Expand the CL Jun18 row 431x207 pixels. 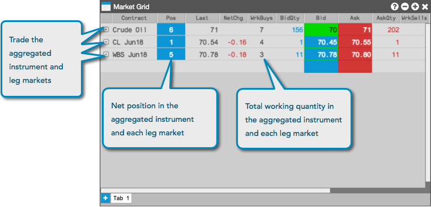coord(106,42)
